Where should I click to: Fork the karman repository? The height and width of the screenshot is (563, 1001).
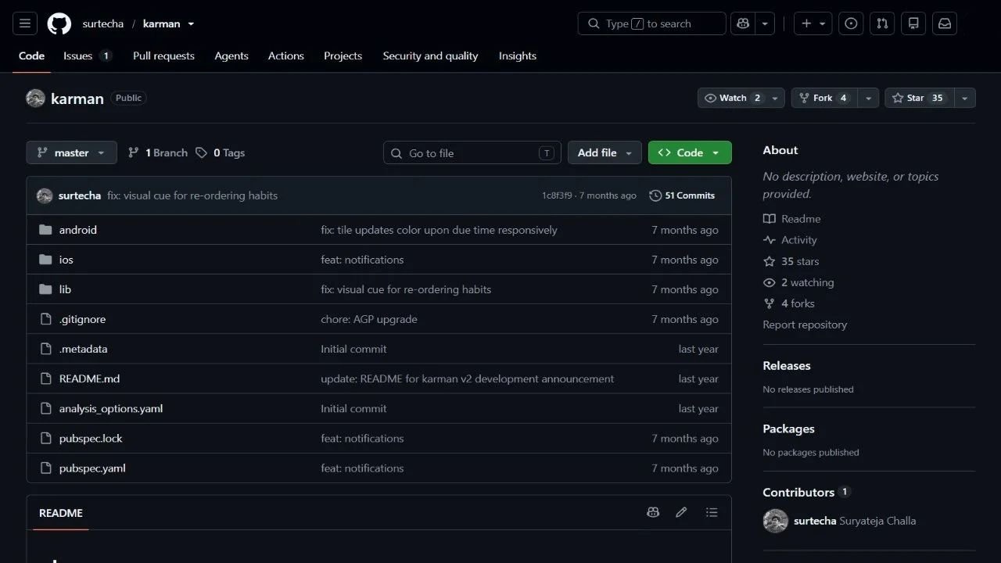tap(824, 98)
